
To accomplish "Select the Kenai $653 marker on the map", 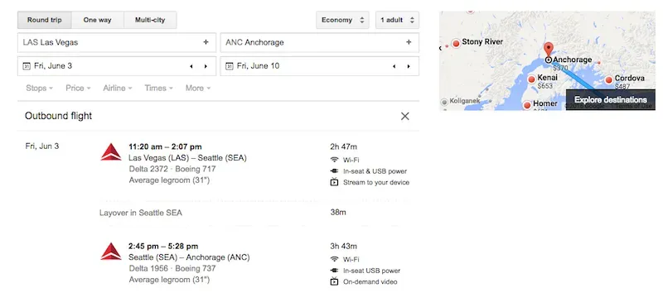I will click(x=532, y=79).
